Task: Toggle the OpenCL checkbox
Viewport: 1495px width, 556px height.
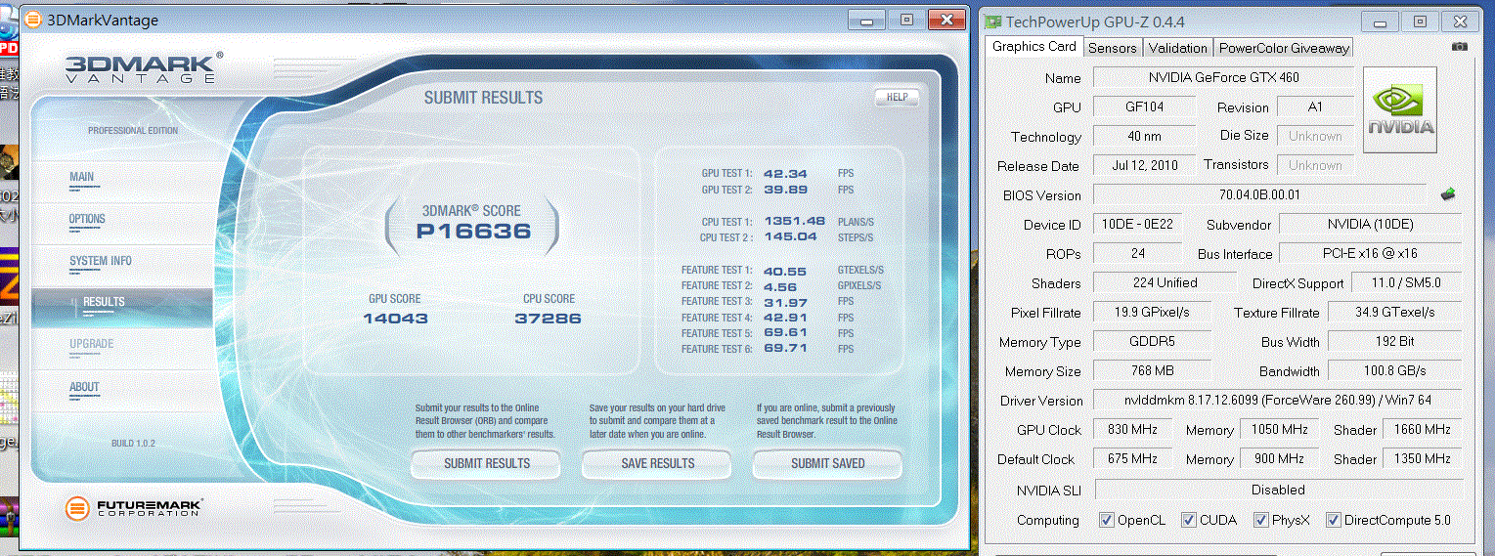Action: (x=1107, y=520)
